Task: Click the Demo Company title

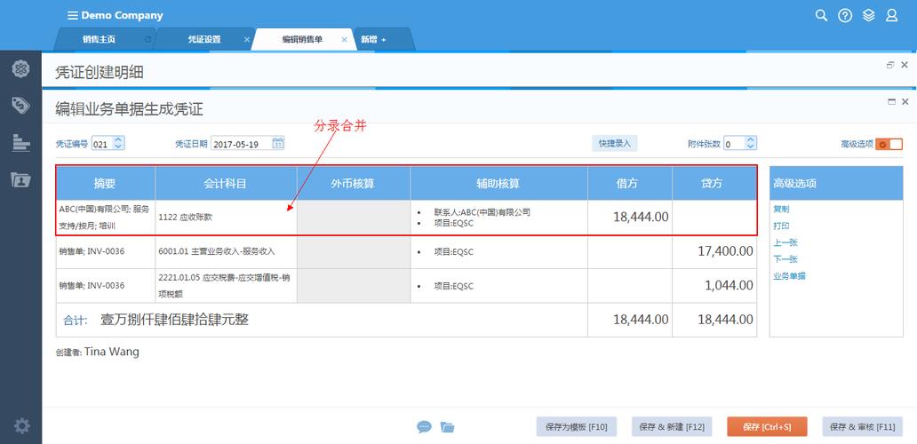Action: [122, 16]
